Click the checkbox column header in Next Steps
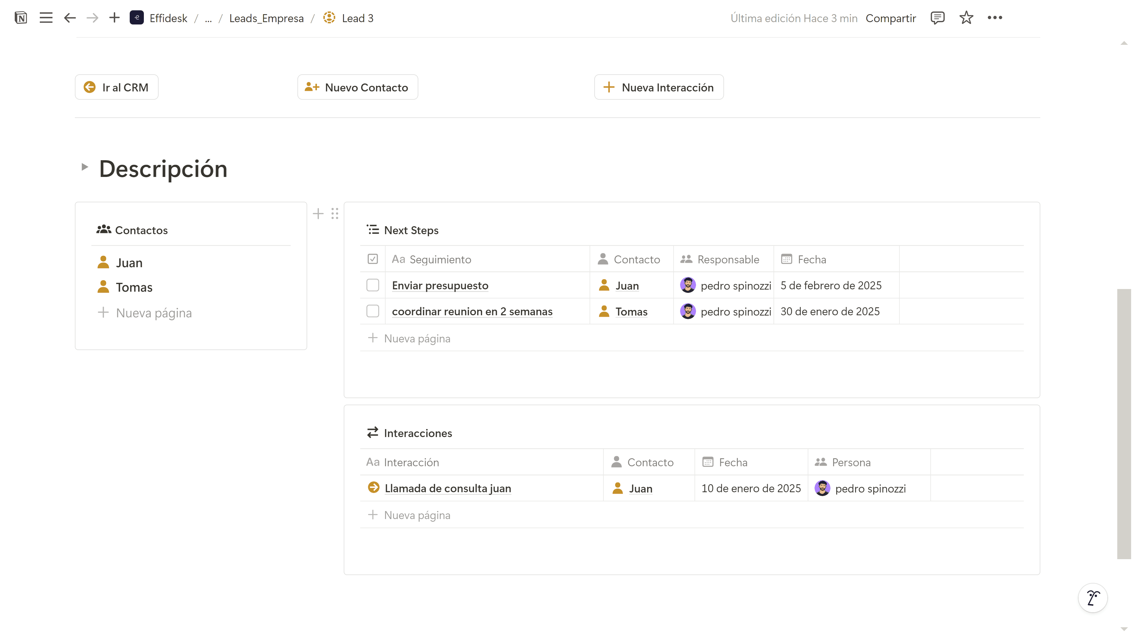The height and width of the screenshot is (637, 1132). [373, 260]
